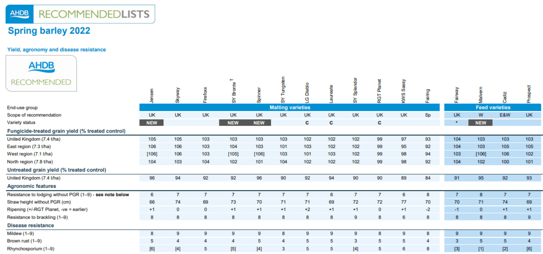
Task: Select the Malvern column header
Action: pyautogui.click(x=481, y=95)
